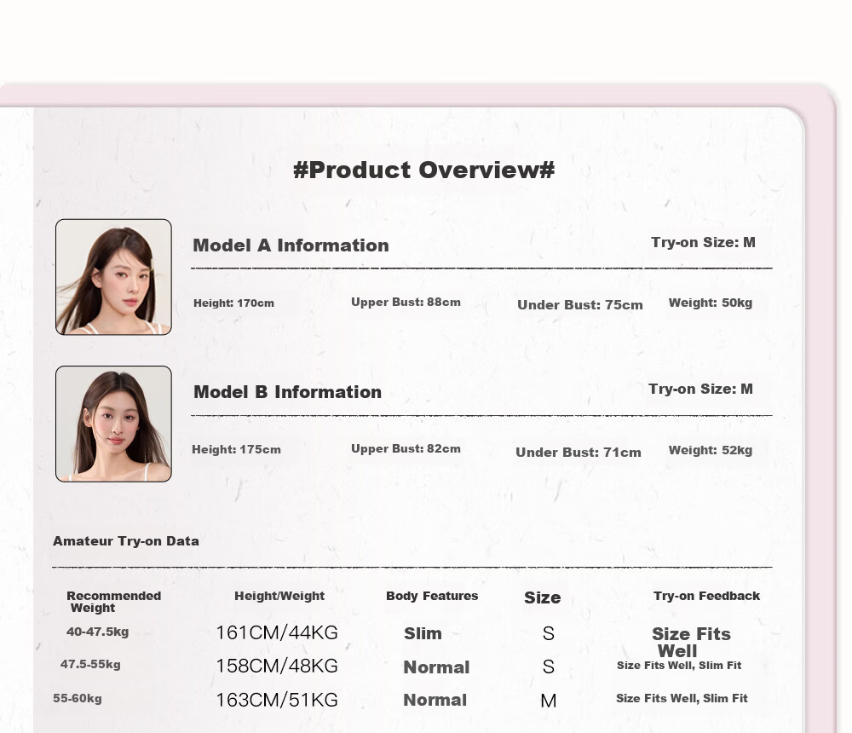This screenshot has width=852, height=733.
Task: Click 'Upper Bust: 88cm' value
Action: click(x=406, y=303)
